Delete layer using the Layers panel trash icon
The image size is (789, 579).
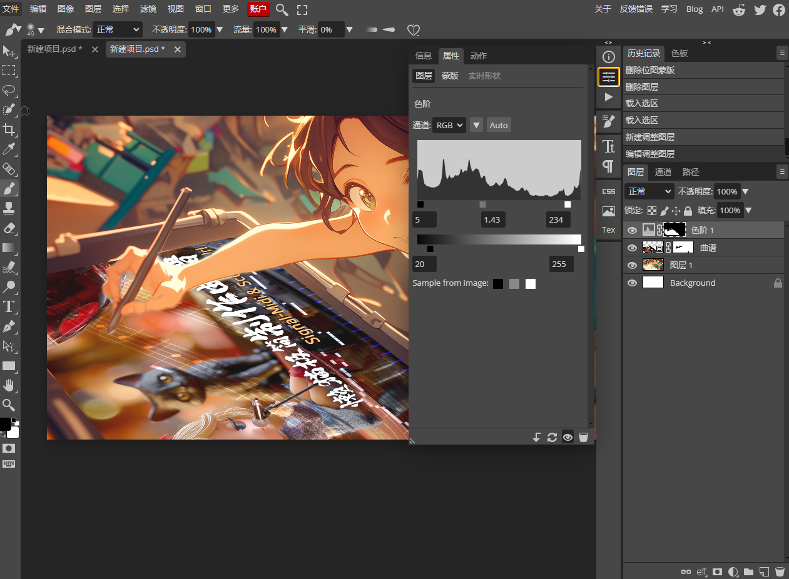780,571
